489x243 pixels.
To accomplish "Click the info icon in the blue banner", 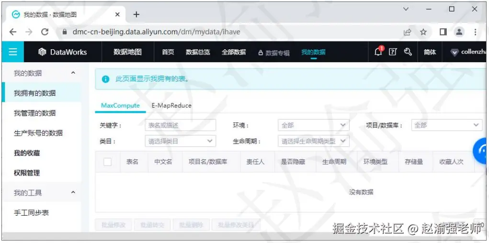I will pos(105,79).
